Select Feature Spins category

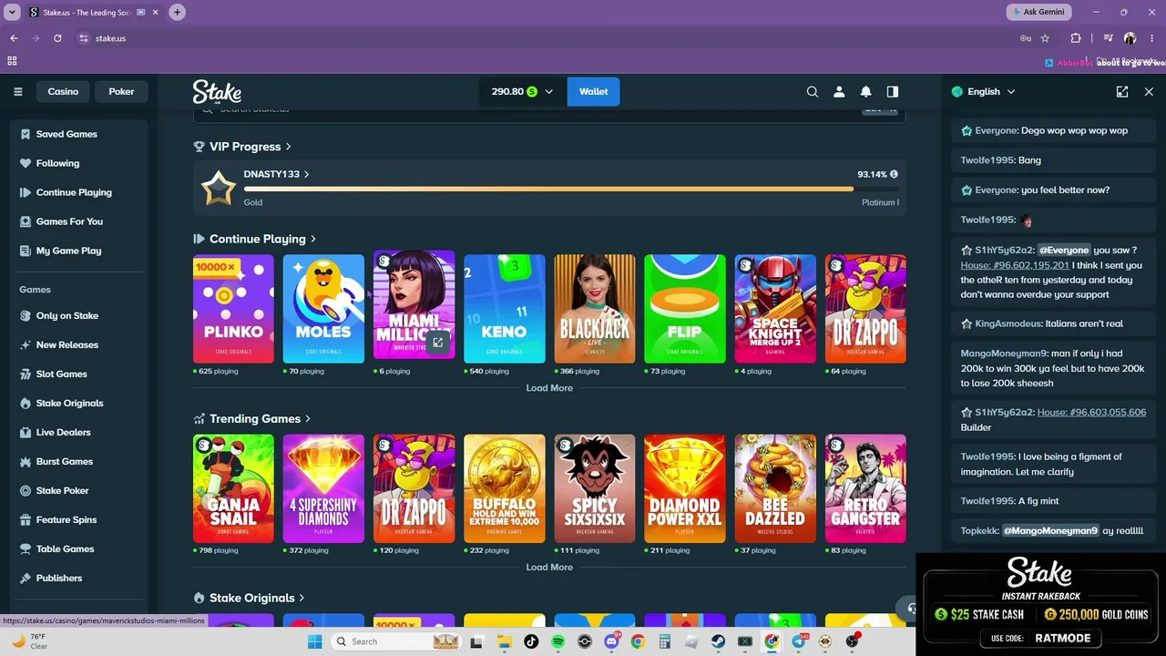(x=66, y=519)
